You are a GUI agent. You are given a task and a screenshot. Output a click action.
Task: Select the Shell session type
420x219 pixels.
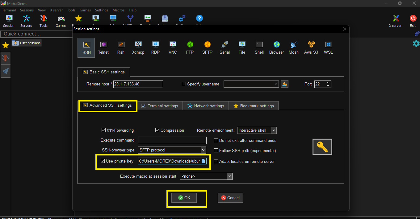coord(259,48)
